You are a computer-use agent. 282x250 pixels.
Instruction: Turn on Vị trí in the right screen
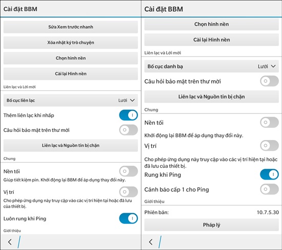[x=269, y=145]
